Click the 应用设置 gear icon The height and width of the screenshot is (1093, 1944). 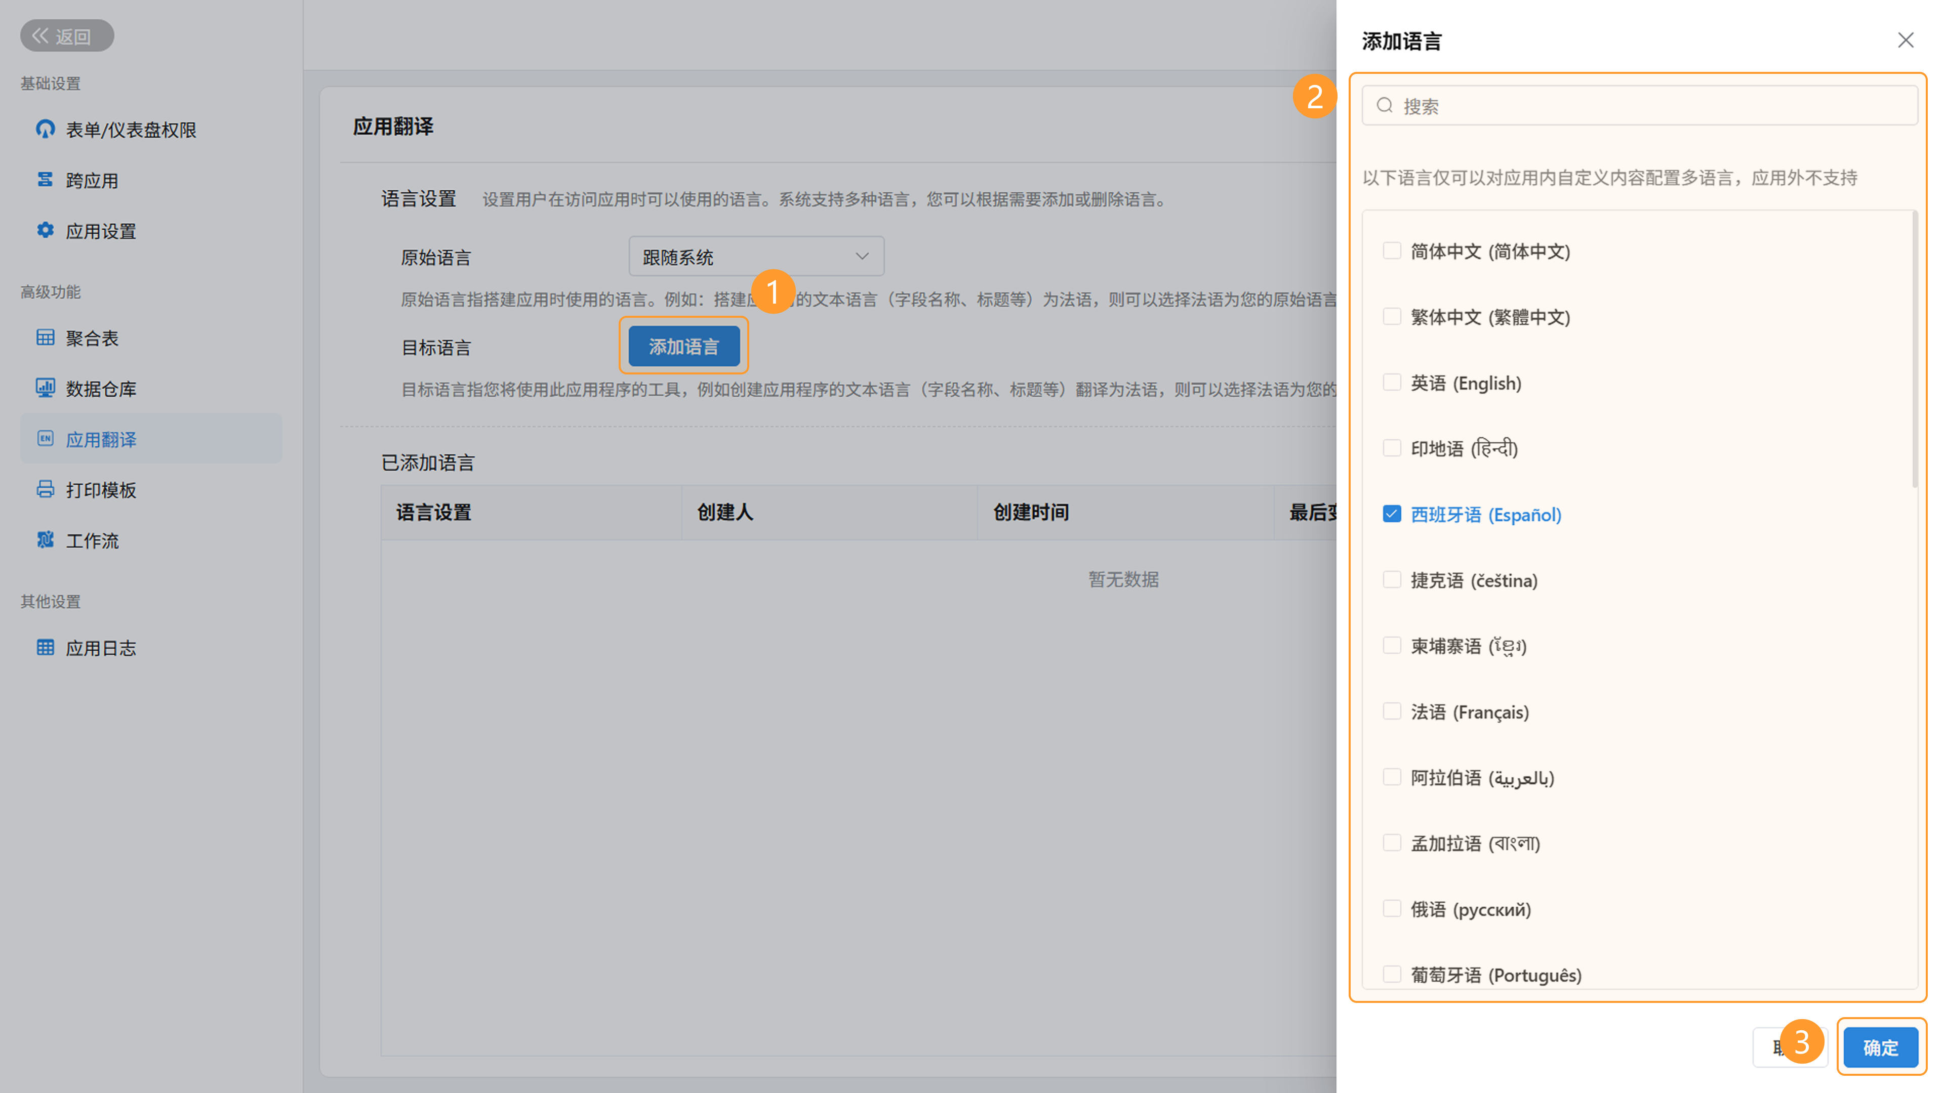tap(45, 230)
